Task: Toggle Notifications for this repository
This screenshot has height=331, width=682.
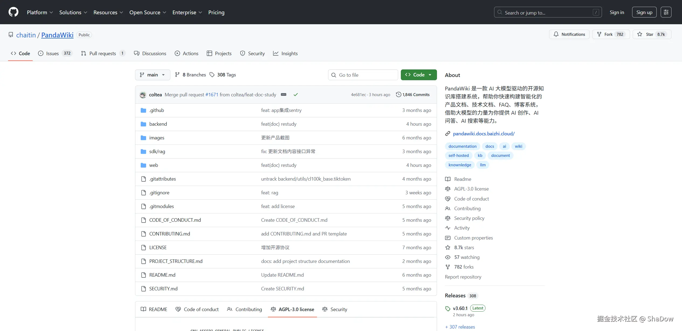Action: click(x=569, y=34)
